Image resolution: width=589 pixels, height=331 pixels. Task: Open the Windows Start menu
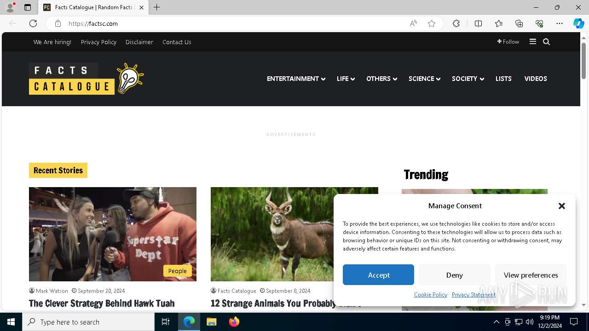(x=11, y=322)
